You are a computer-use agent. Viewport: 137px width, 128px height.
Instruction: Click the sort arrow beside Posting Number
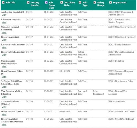pyautogui.click(x=28, y=3)
